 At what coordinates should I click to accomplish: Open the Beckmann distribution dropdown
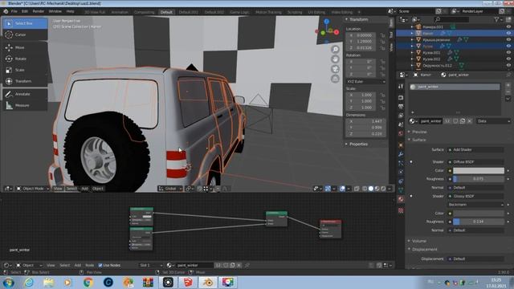tap(475, 205)
